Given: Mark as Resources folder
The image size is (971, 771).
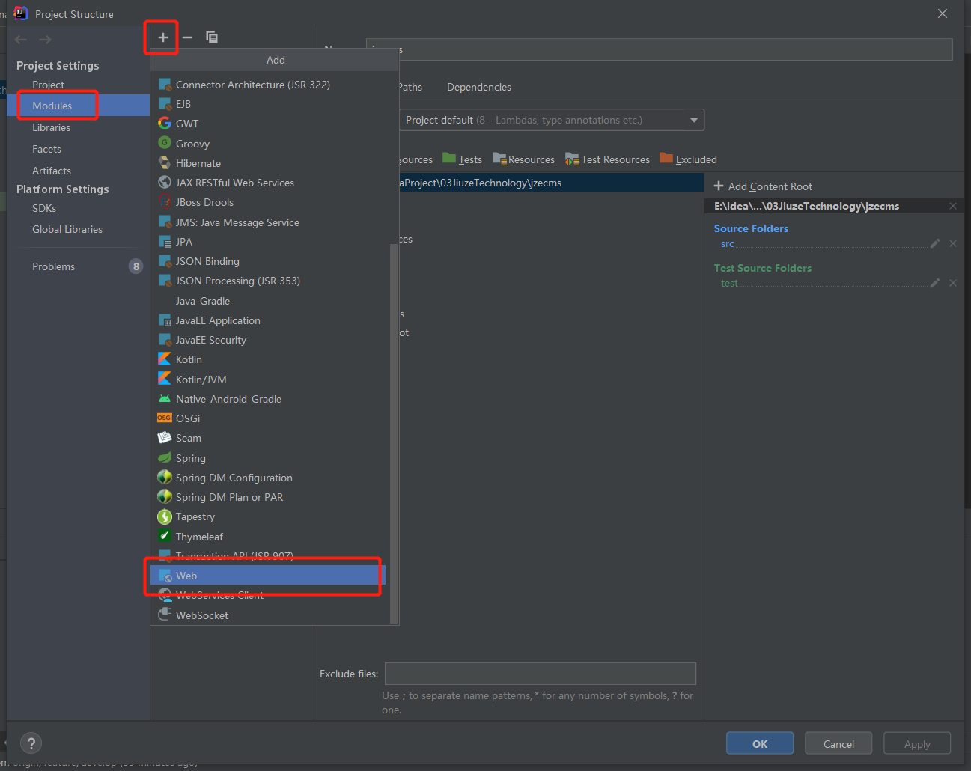Looking at the screenshot, I should point(523,159).
